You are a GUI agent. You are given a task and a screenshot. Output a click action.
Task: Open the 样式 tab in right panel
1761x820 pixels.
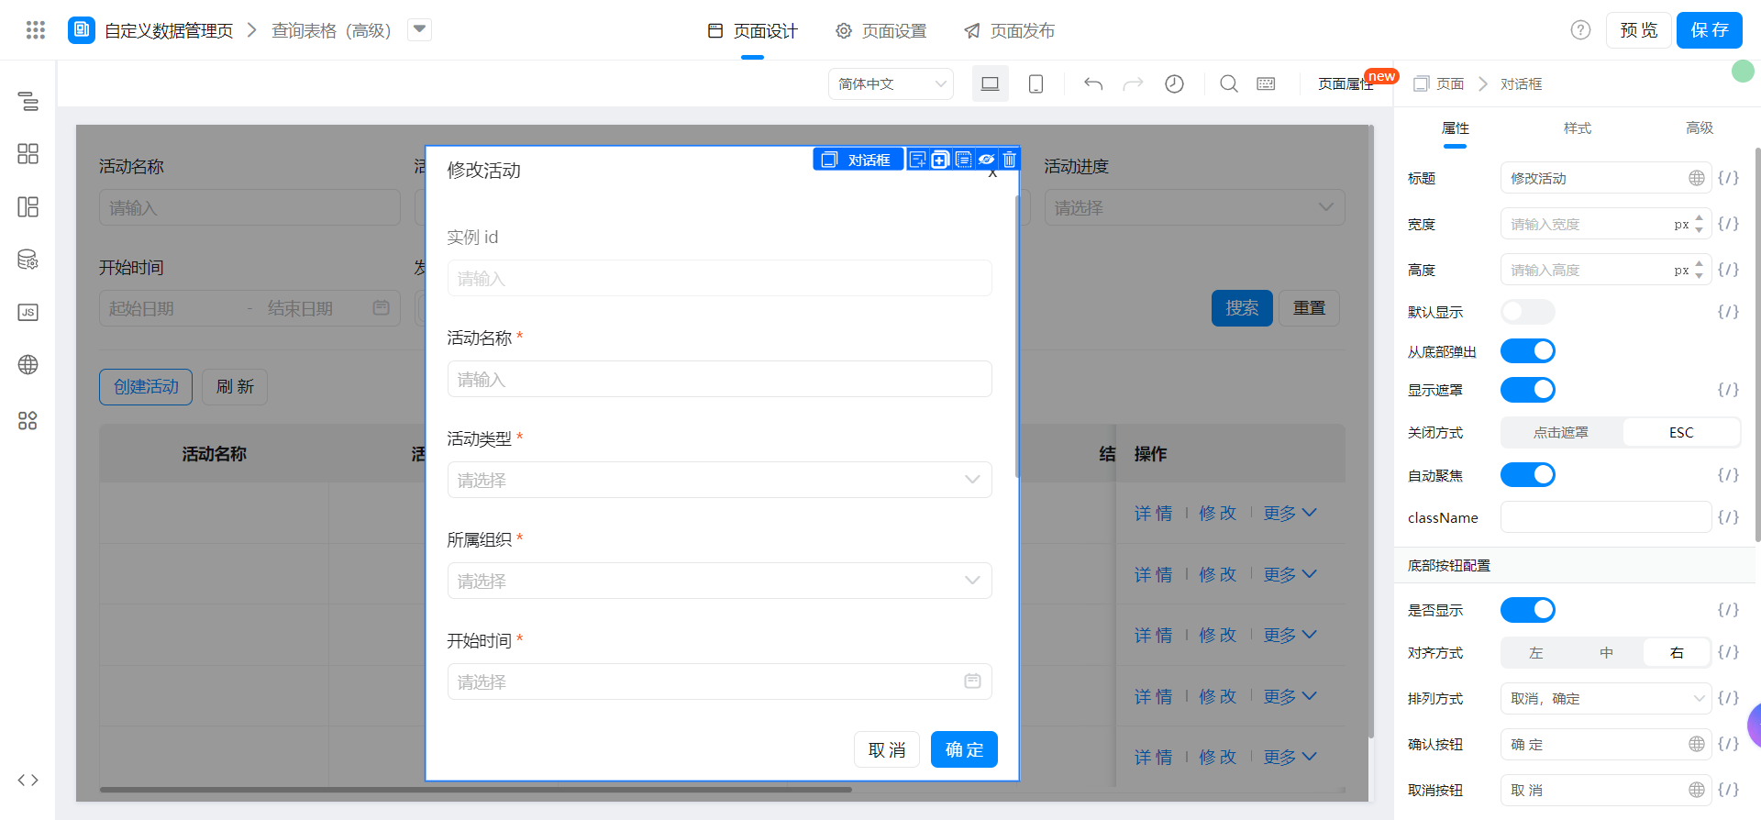(1578, 128)
